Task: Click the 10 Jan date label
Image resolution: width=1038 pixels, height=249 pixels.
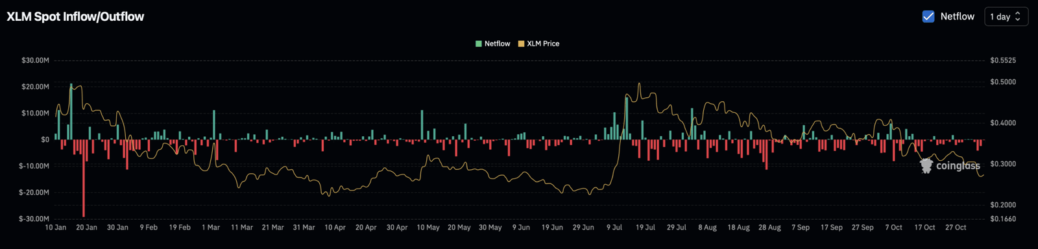Action: pyautogui.click(x=55, y=228)
